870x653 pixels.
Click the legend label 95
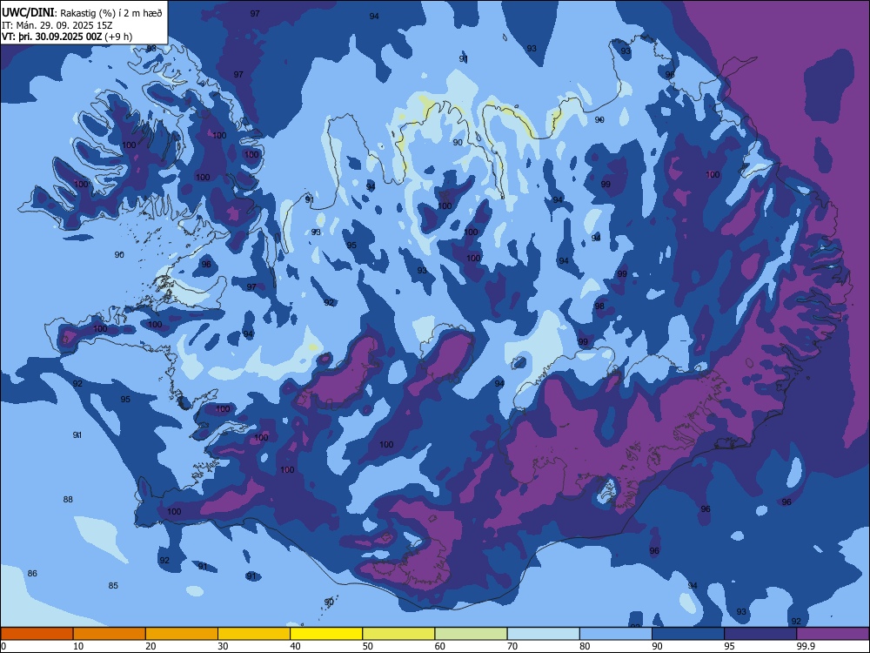[729, 646]
